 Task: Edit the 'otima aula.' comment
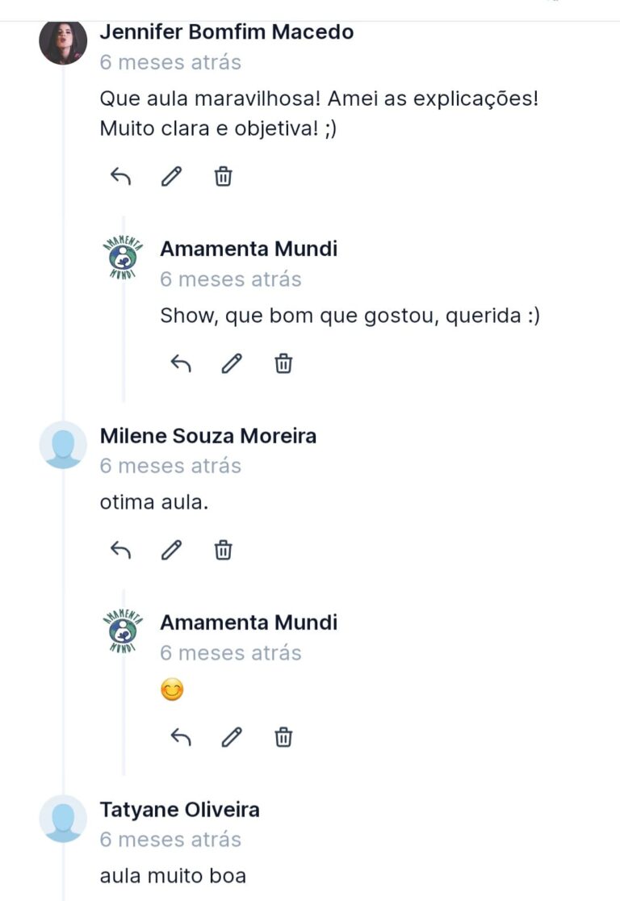tap(171, 550)
